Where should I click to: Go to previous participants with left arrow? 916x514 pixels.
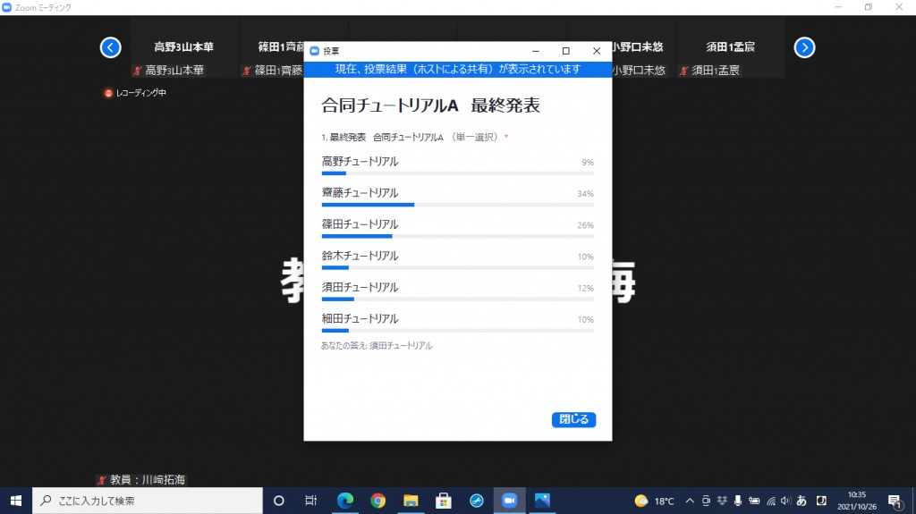click(x=110, y=47)
